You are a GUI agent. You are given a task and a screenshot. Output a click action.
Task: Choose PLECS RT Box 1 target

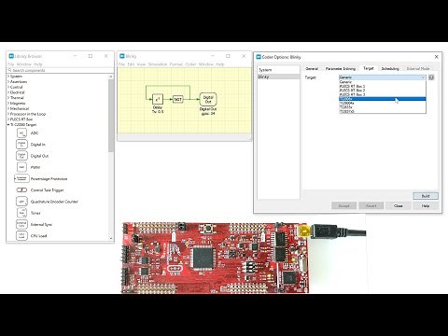click(x=383, y=86)
